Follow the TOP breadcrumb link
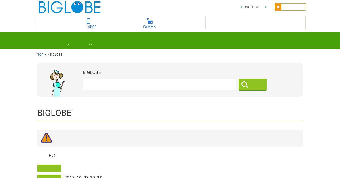 pyautogui.click(x=40, y=55)
